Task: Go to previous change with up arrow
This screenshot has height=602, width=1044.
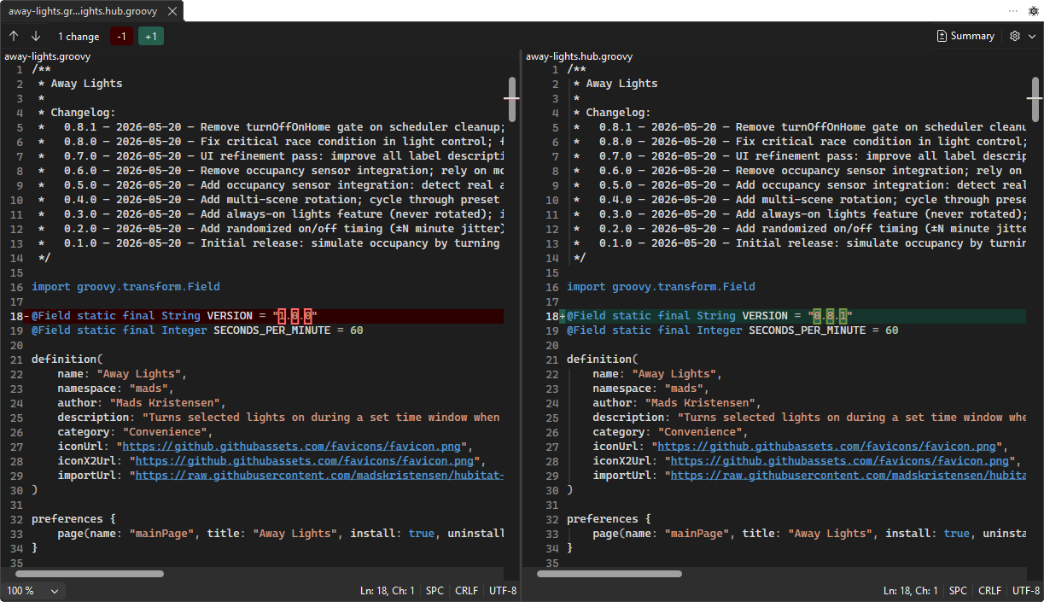Action: pyautogui.click(x=14, y=36)
